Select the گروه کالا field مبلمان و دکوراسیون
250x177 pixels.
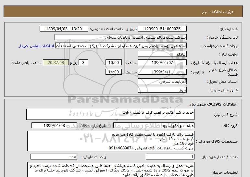point(163,125)
